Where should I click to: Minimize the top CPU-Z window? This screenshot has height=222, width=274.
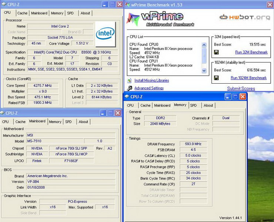pos(105,4)
